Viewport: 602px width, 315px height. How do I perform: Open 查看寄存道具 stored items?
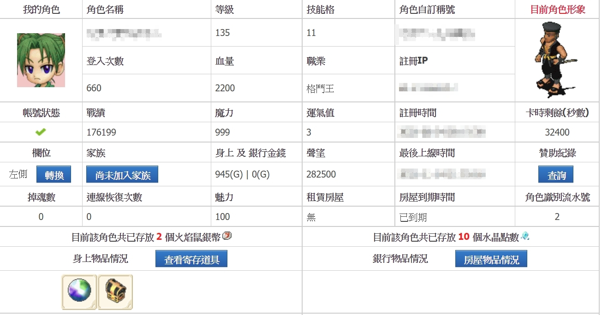(191, 259)
